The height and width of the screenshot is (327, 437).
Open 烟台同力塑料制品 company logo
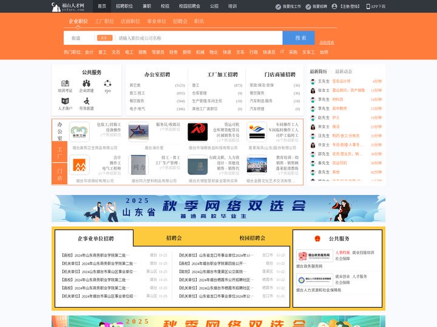138,165
